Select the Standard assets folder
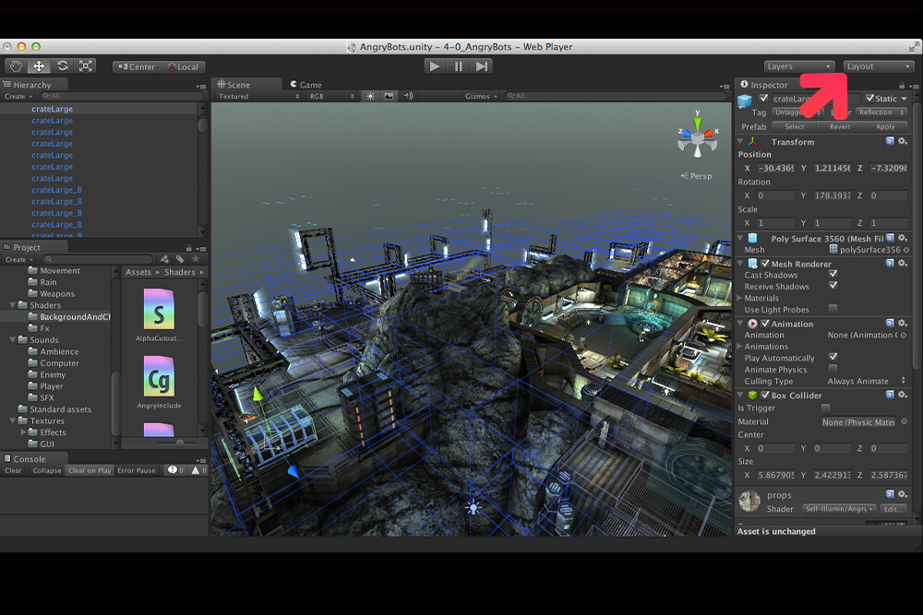Viewport: 923px width, 615px height. [x=60, y=409]
